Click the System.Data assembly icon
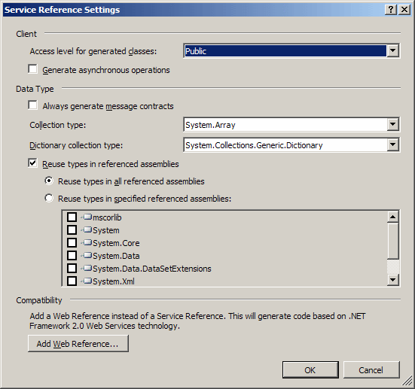415x389 pixels. pyautogui.click(x=87, y=256)
